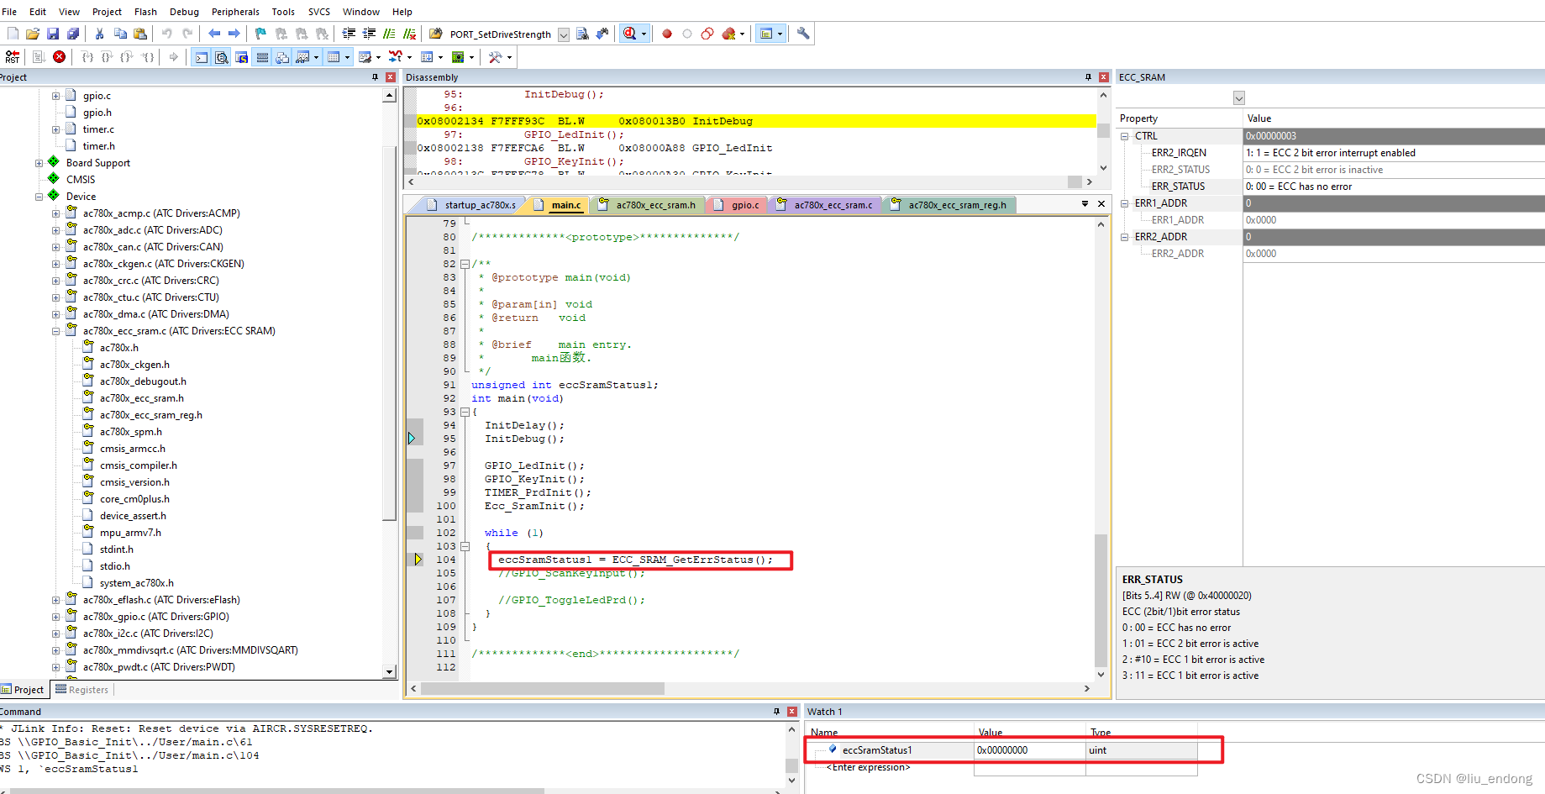Open the Peripherals menu
Image resolution: width=1545 pixels, height=794 pixels.
[235, 12]
